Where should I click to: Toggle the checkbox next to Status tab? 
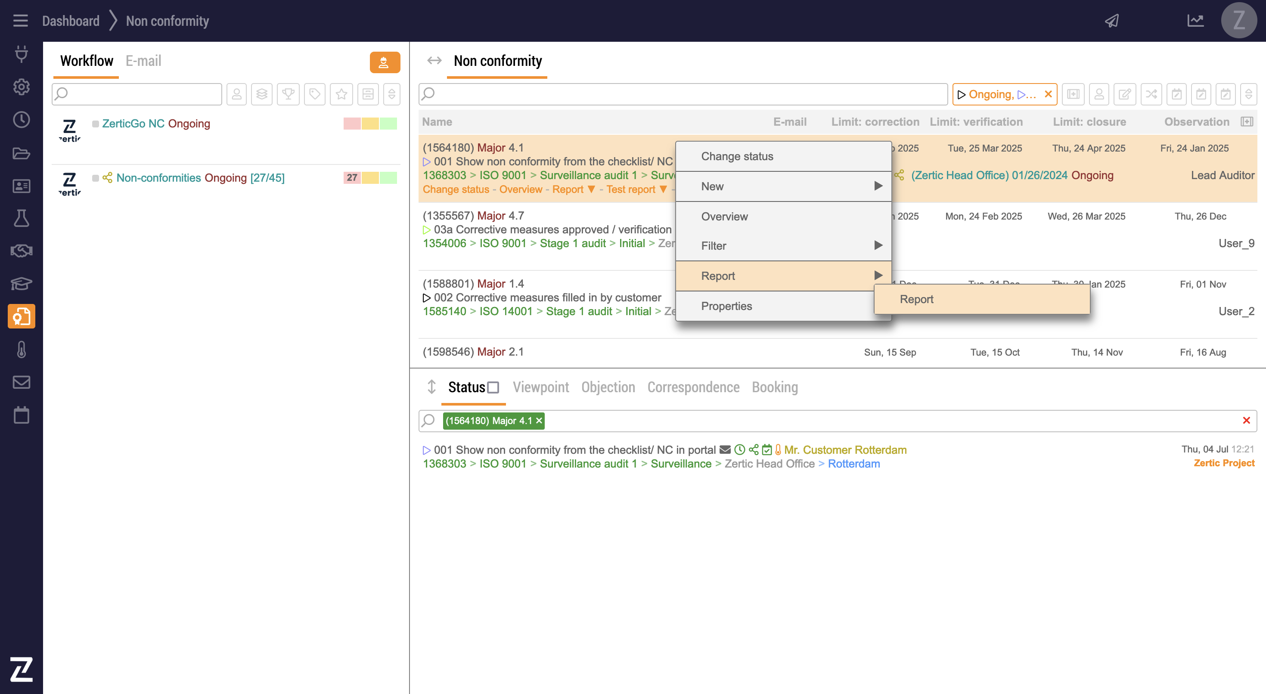tap(493, 388)
